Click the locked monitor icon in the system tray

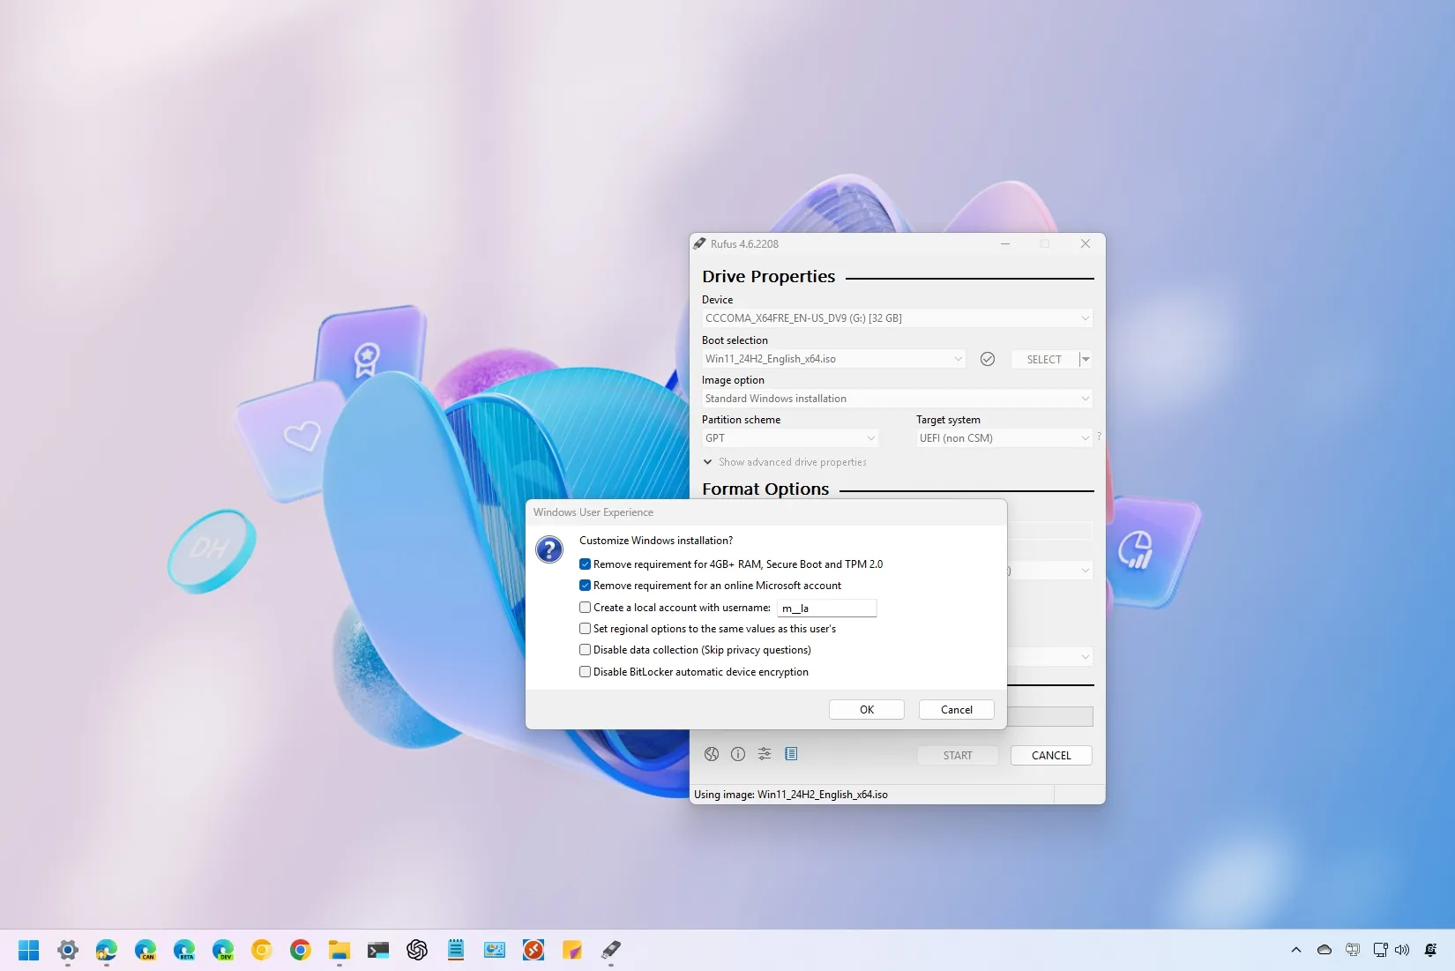(x=1353, y=950)
